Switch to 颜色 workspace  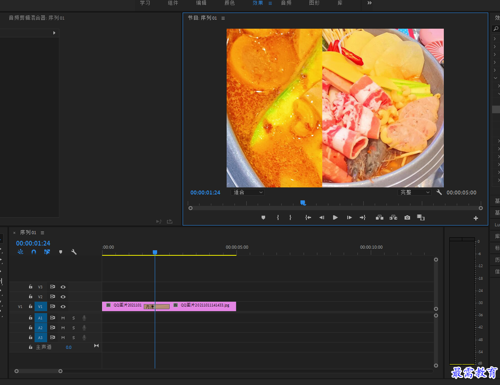pyautogui.click(x=230, y=3)
